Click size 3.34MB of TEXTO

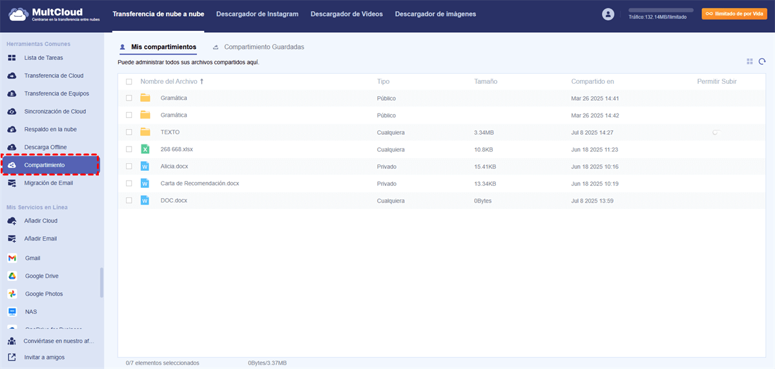click(x=484, y=132)
